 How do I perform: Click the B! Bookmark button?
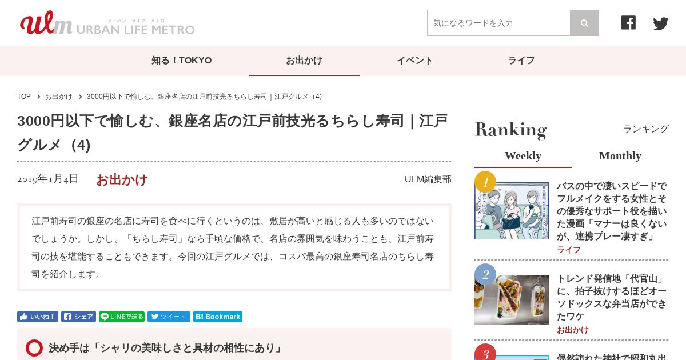pos(218,317)
